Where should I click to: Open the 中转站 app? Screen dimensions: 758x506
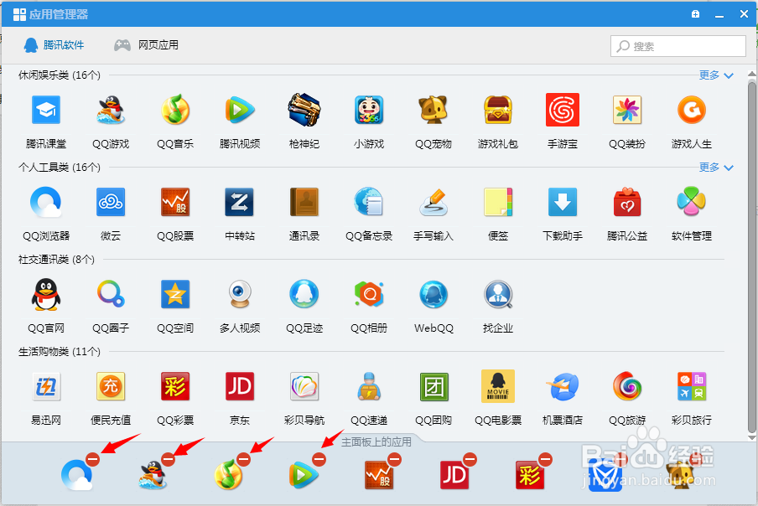tap(240, 202)
